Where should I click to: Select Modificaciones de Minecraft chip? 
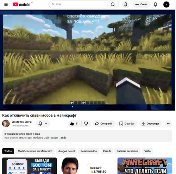click(35, 151)
